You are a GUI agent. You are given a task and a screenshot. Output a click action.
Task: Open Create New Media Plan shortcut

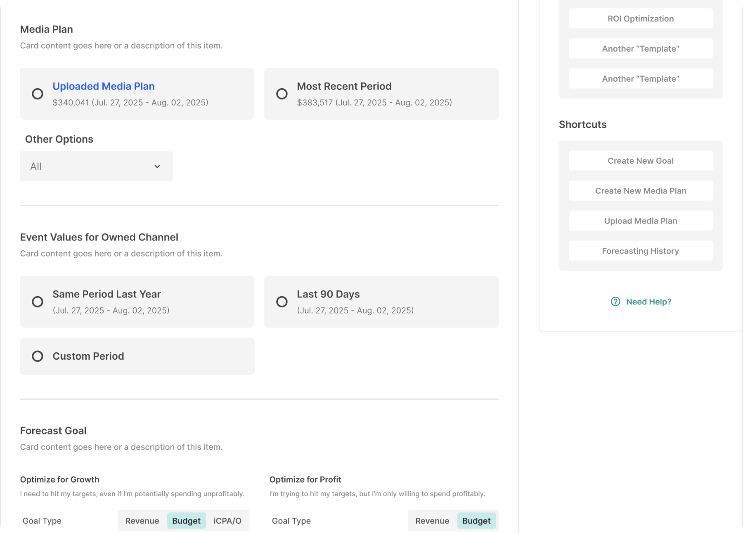click(640, 191)
